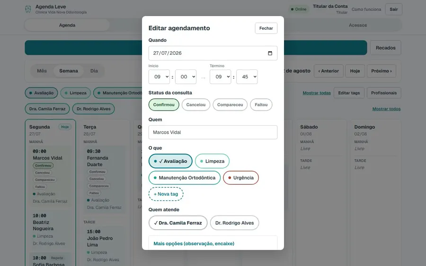Add a new tag with + Nova tag
This screenshot has height=266, width=426.
pyautogui.click(x=166, y=194)
